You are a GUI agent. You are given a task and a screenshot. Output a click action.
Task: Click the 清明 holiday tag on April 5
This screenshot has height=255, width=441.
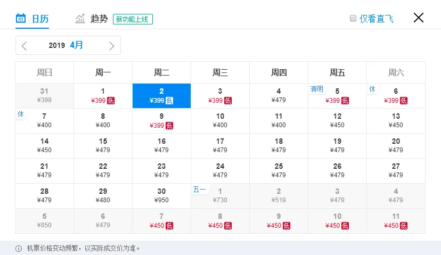[317, 89]
